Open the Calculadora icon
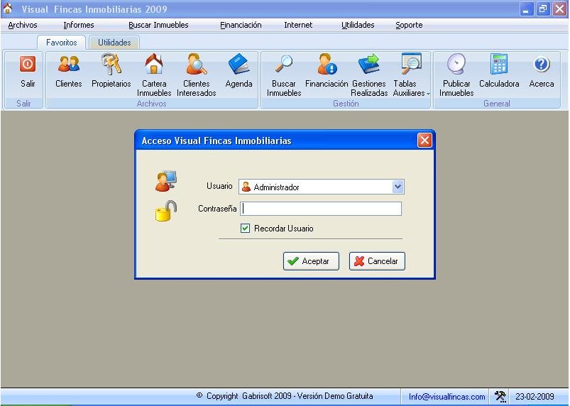This screenshot has width=570, height=406. (x=499, y=64)
